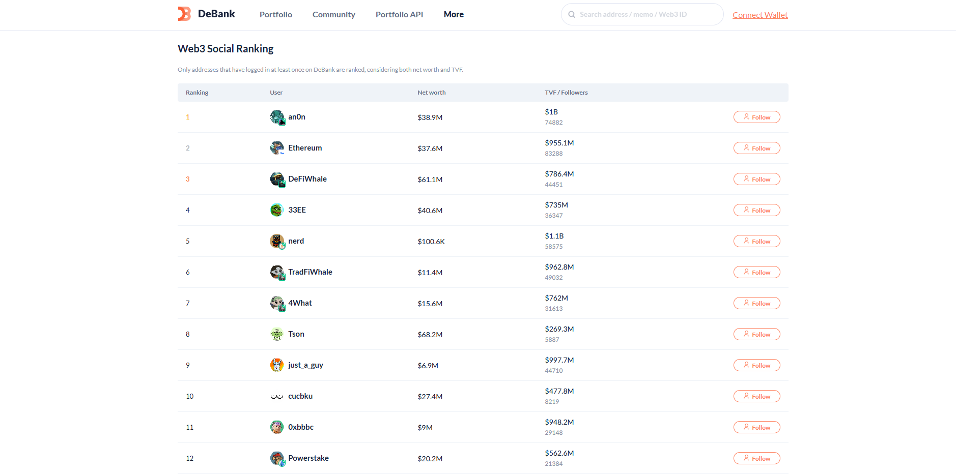Follow user 4What
Image resolution: width=956 pixels, height=475 pixels.
coord(757,303)
